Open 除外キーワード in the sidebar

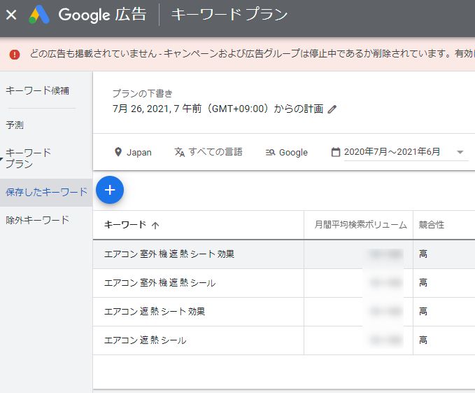coord(37,220)
